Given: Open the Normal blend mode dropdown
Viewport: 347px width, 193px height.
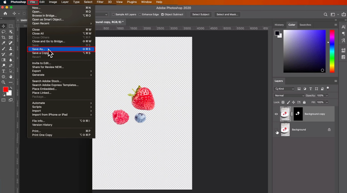Looking at the screenshot, I should tap(289, 96).
